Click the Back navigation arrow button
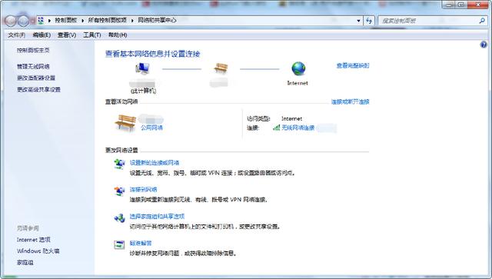This screenshot has width=492, height=279. (x=11, y=21)
